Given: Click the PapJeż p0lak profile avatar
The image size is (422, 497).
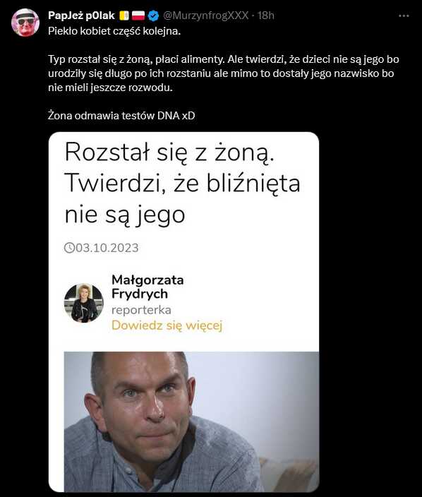Looking at the screenshot, I should point(25,23).
